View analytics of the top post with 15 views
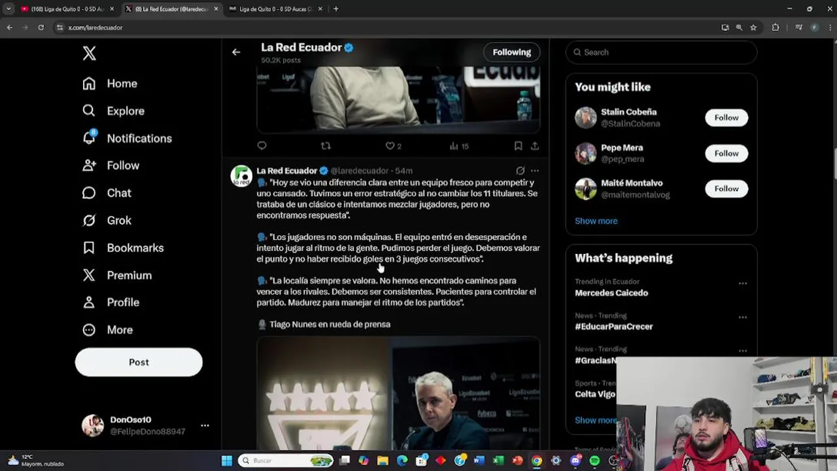 [x=459, y=146]
